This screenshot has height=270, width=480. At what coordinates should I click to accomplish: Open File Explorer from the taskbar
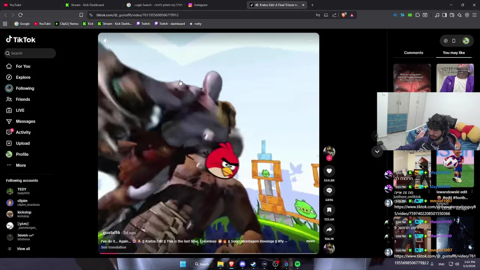coord(220,264)
